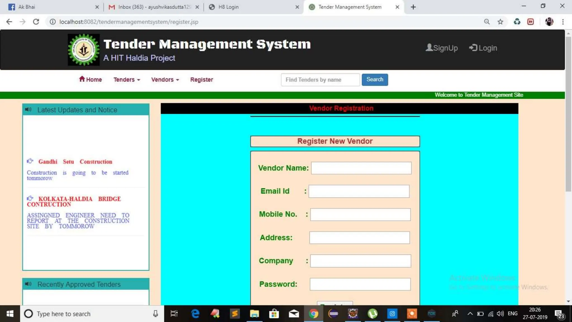The height and width of the screenshot is (322, 572).
Task: Open the Chrome three-dot menu
Action: [563, 22]
